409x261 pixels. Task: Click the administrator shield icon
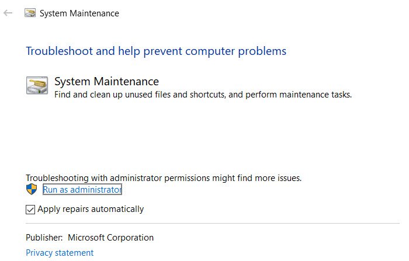(x=32, y=189)
